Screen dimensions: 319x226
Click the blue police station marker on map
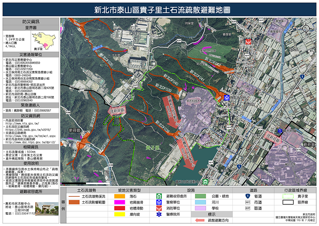point(226,97)
